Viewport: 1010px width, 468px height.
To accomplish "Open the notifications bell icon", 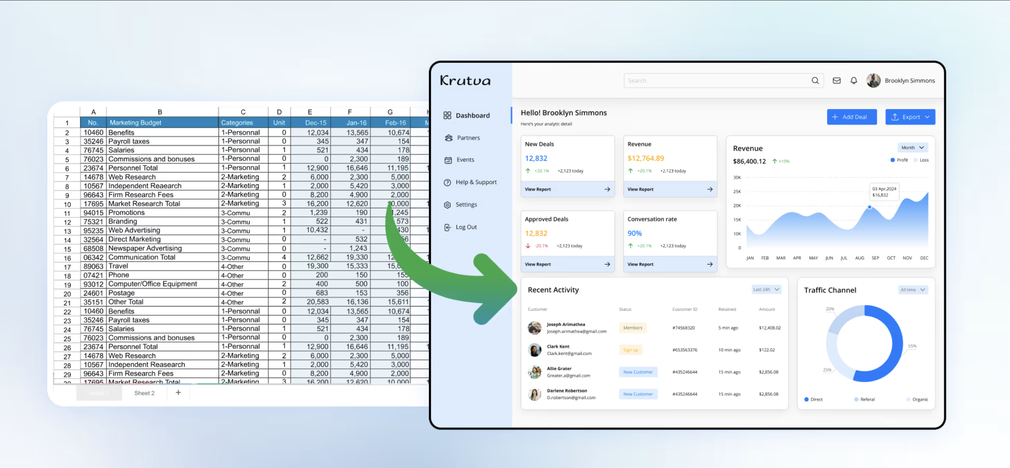I will [853, 81].
